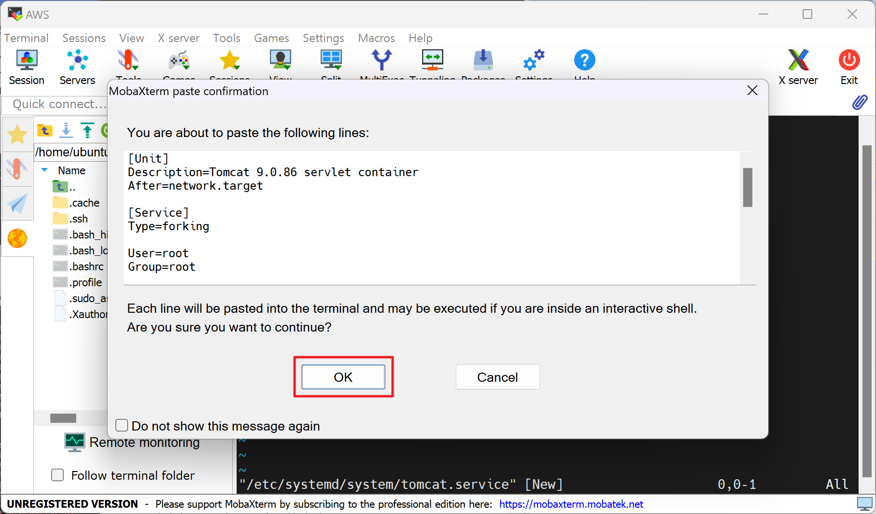
Task: Click the paperclip attach icon
Action: coord(860,102)
